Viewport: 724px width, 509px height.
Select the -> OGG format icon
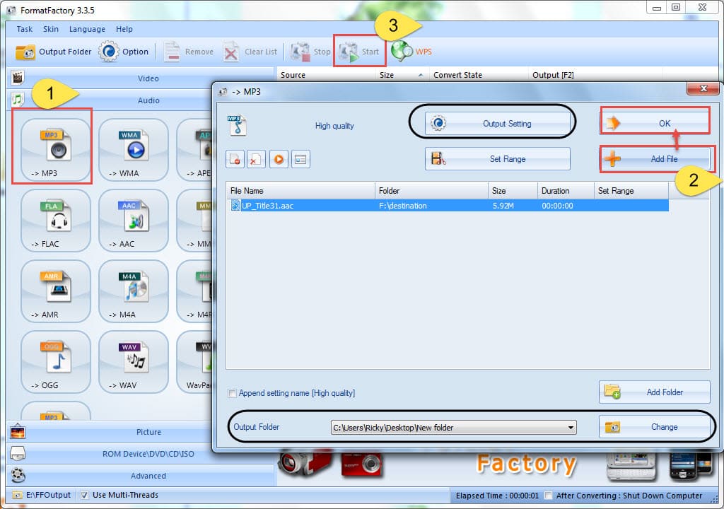click(55, 362)
